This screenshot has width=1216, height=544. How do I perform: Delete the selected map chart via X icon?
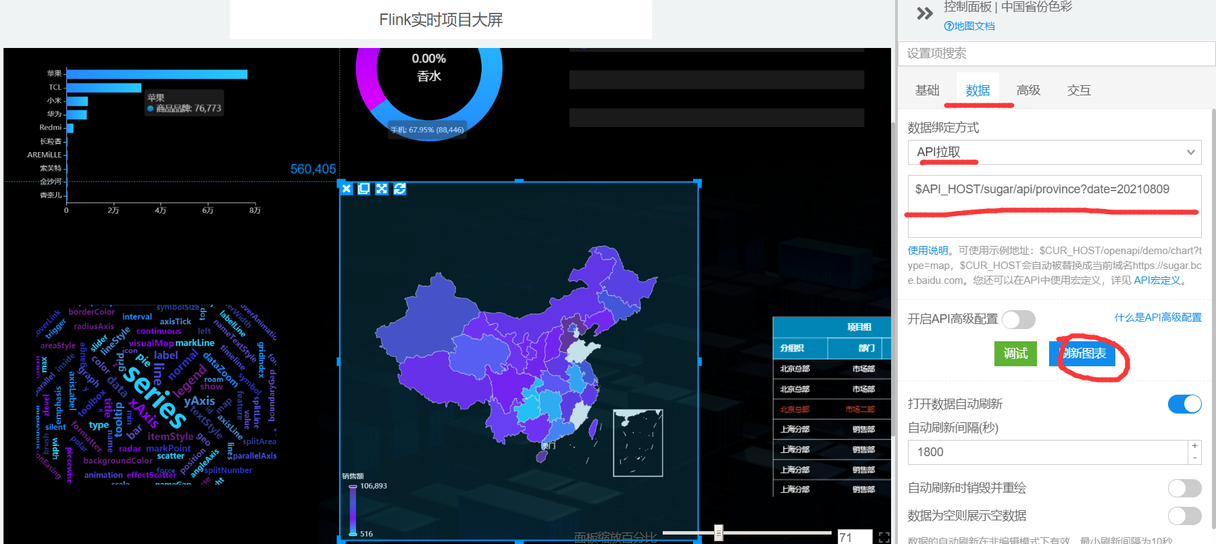[x=347, y=189]
